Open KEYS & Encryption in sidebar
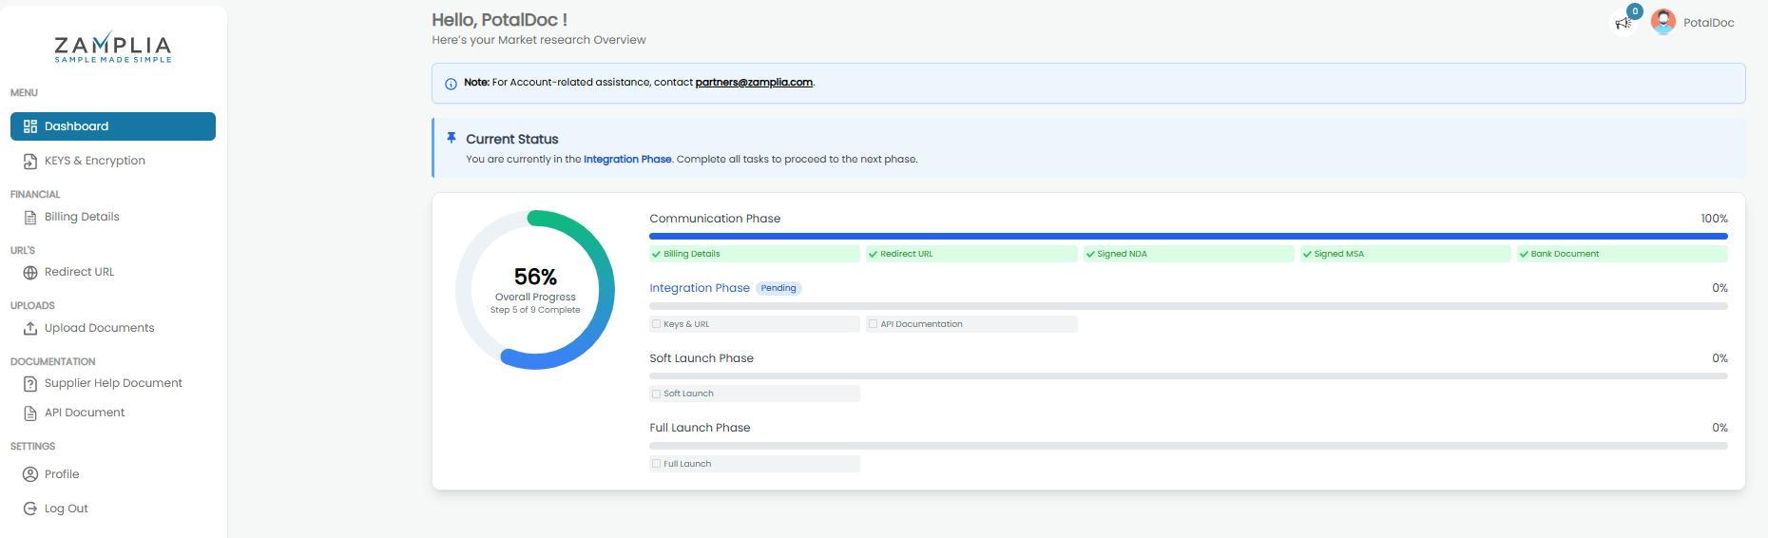This screenshot has height=538, width=1768. (94, 161)
